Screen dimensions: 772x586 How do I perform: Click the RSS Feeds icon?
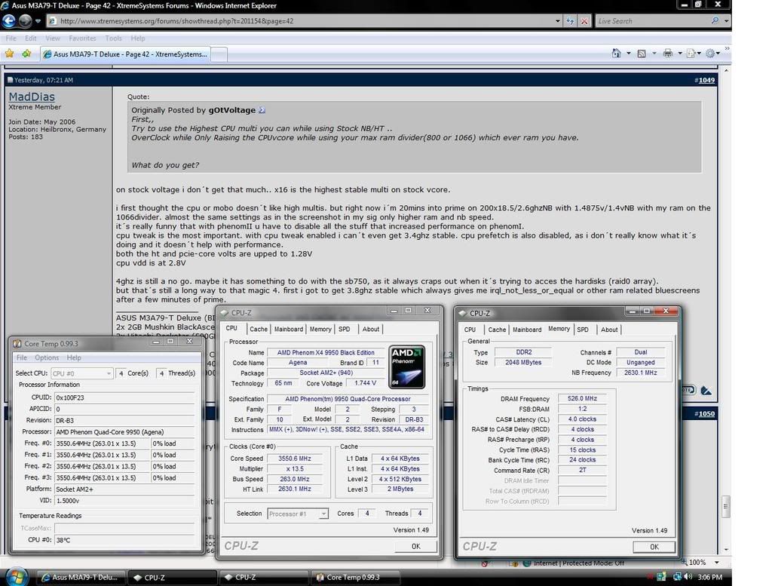click(642, 54)
